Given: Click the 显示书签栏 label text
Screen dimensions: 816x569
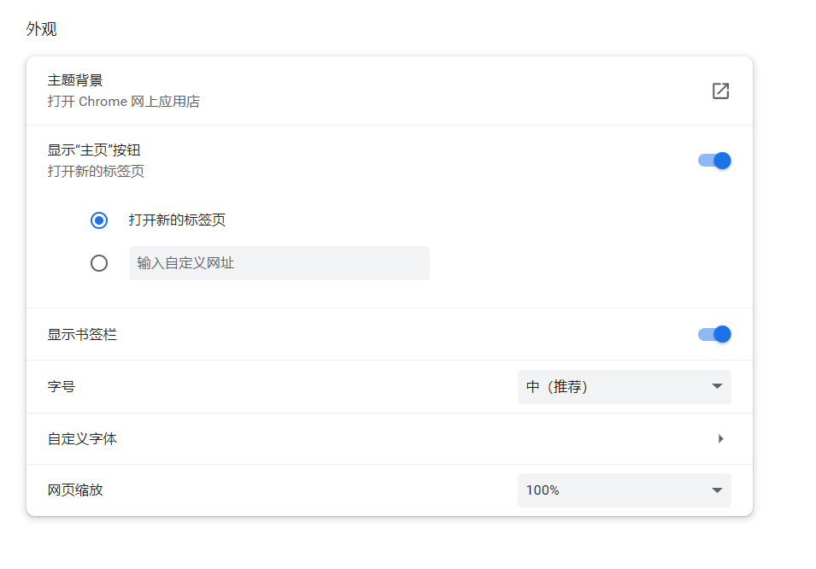Looking at the screenshot, I should point(82,335).
